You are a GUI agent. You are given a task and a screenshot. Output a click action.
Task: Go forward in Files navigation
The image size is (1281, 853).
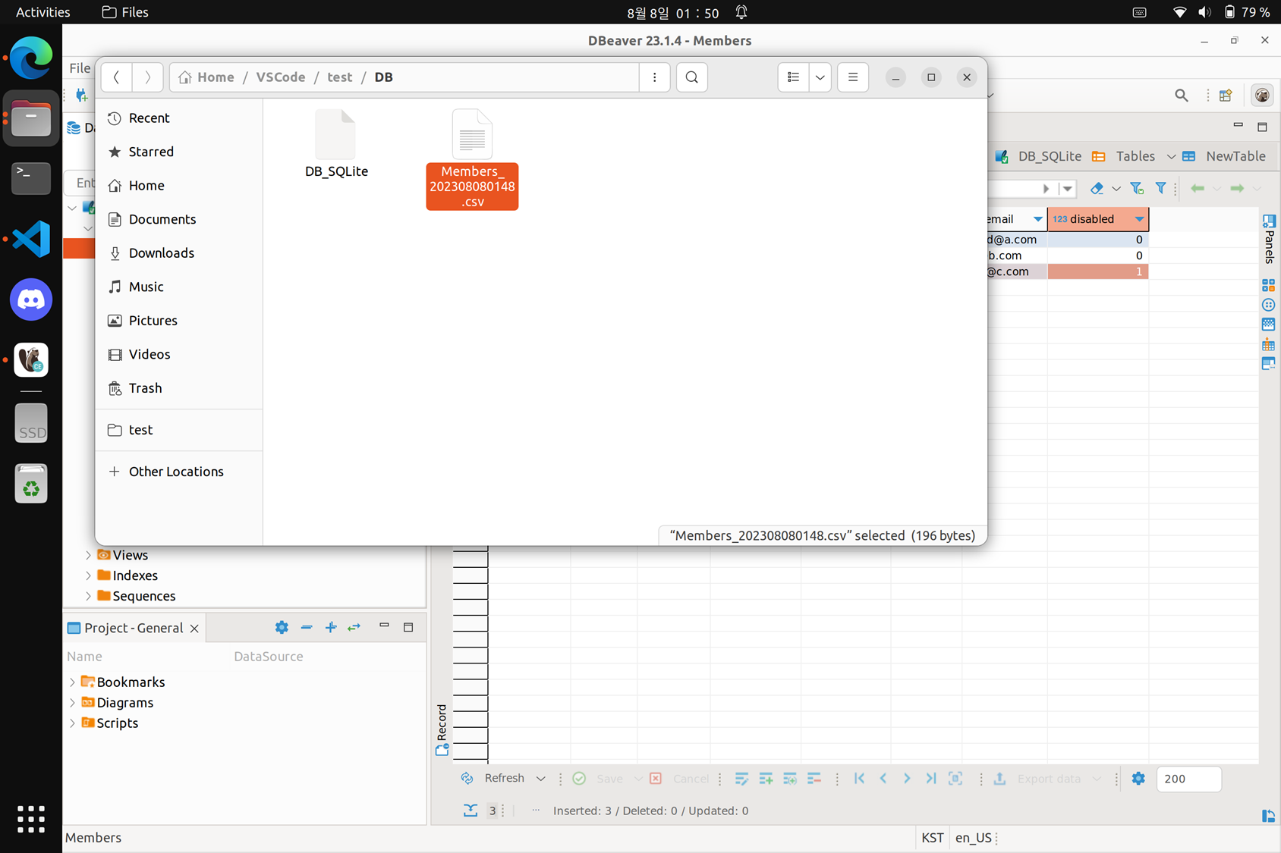147,77
